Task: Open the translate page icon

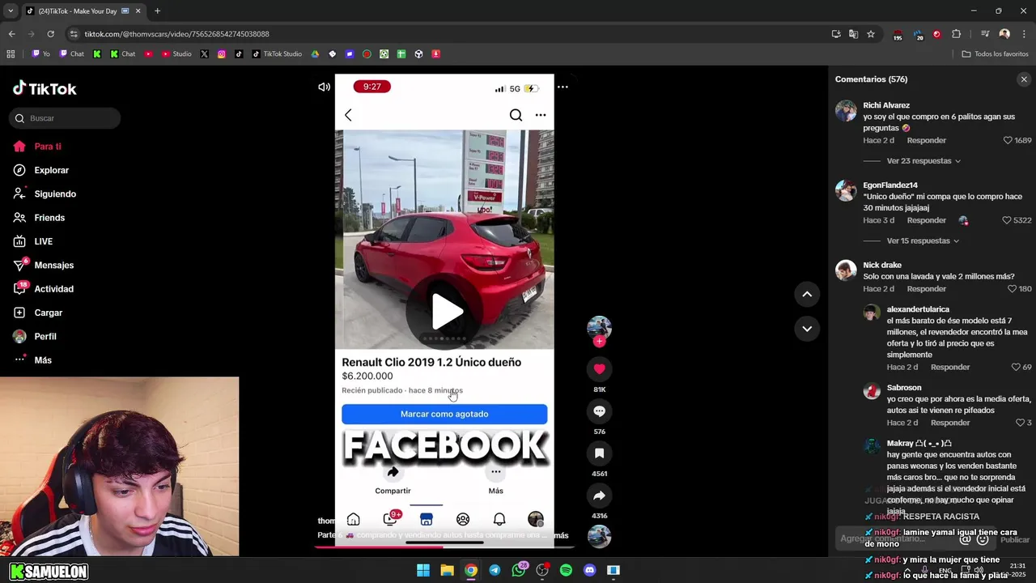Action: click(x=853, y=34)
